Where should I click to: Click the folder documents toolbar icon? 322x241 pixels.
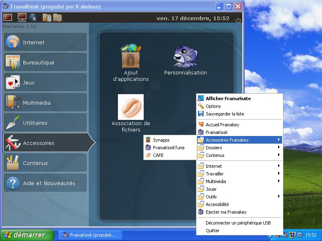click(x=47, y=18)
